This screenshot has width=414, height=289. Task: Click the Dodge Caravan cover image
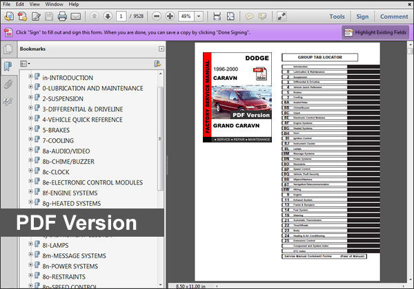[x=237, y=98]
